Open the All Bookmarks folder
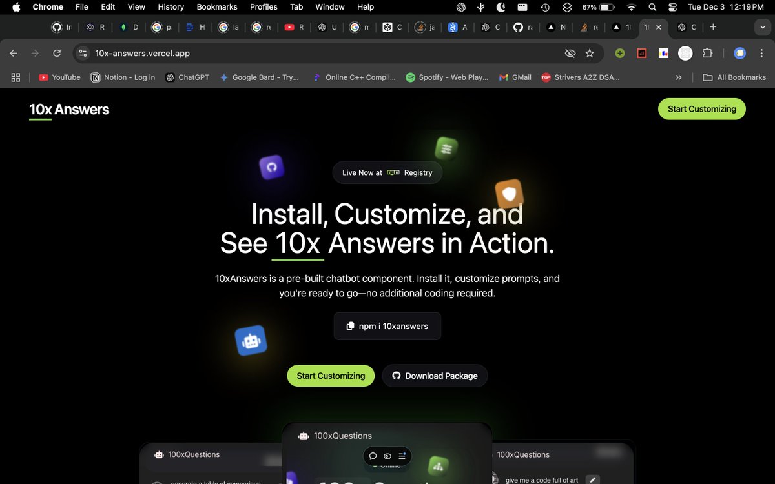The image size is (775, 484). pyautogui.click(x=734, y=77)
